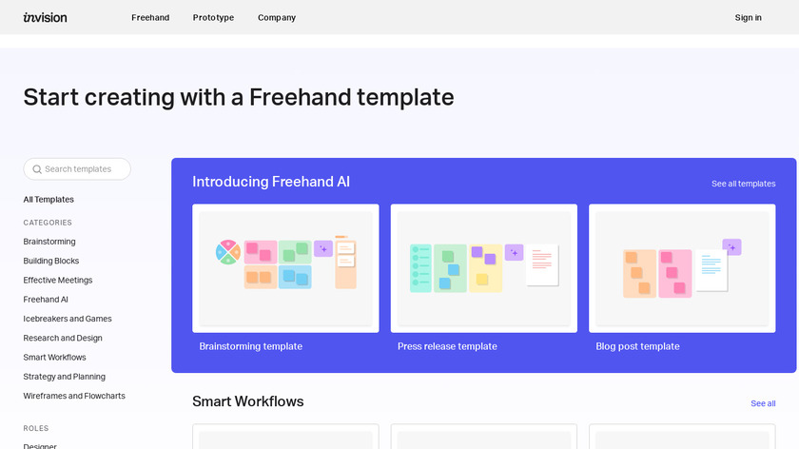Open the Freehand menu
The width and height of the screenshot is (799, 449).
[x=150, y=17]
